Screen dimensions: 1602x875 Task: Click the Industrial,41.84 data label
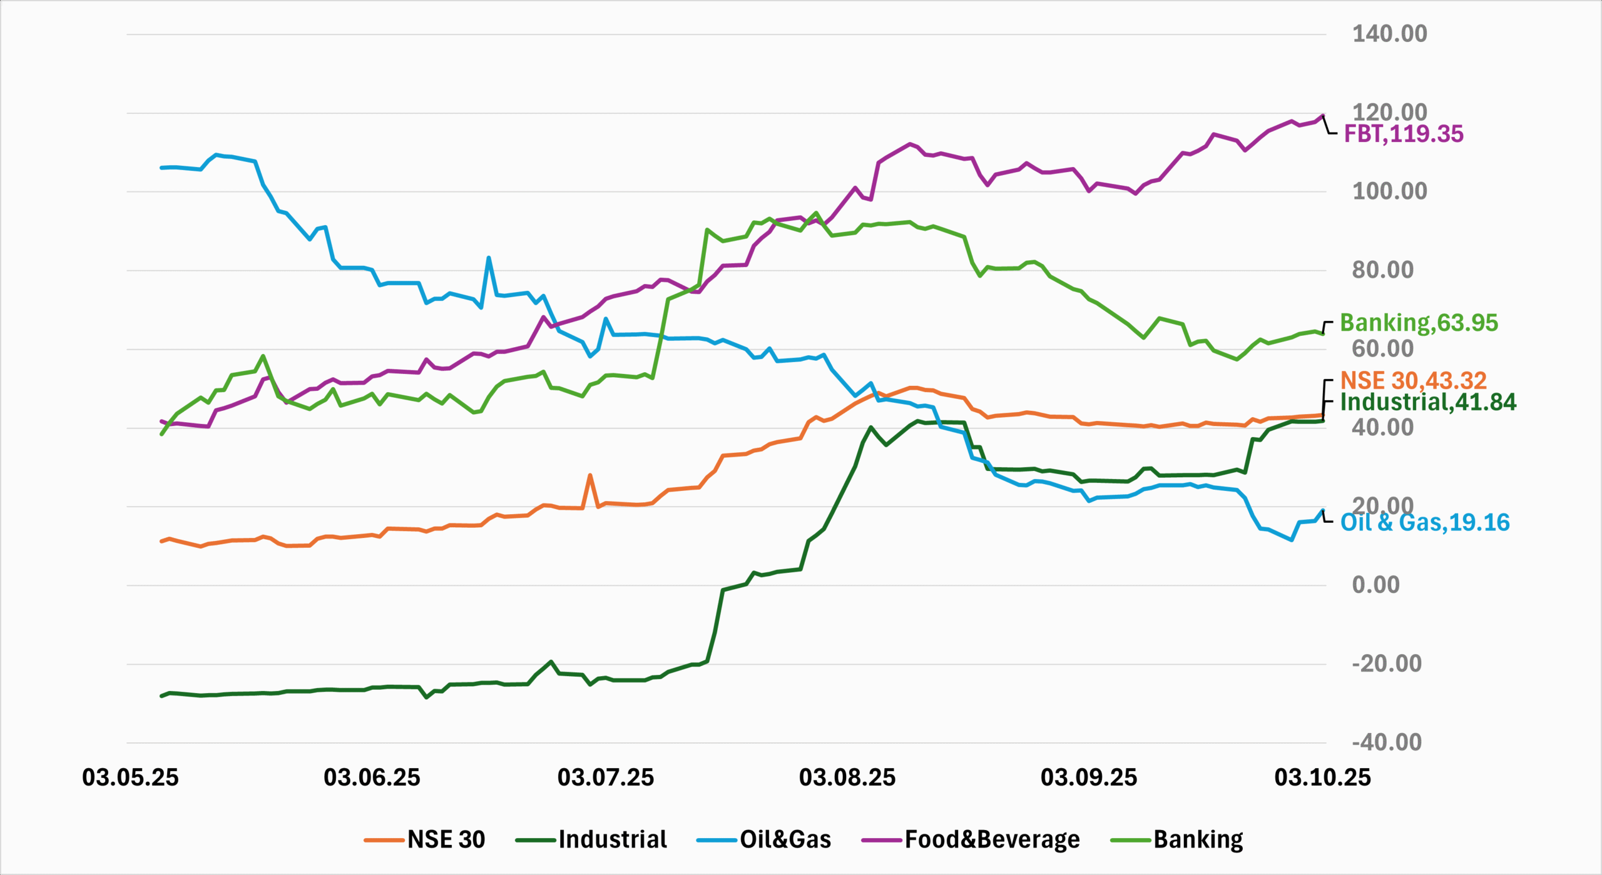point(1428,402)
